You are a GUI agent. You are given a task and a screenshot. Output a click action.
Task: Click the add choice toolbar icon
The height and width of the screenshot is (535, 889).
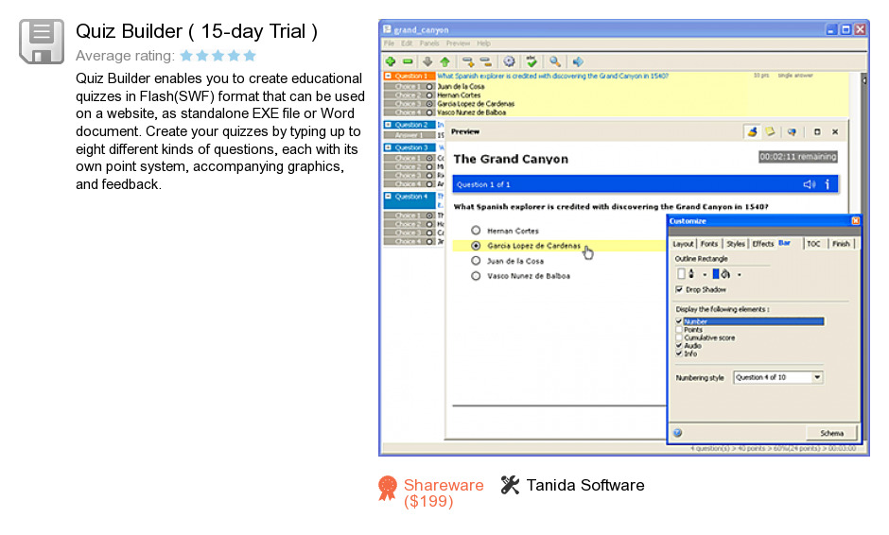pos(468,61)
